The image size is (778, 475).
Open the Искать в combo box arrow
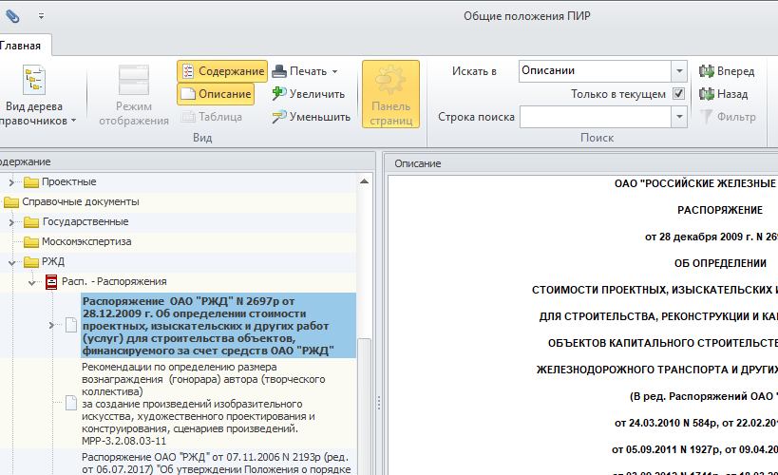tap(679, 71)
